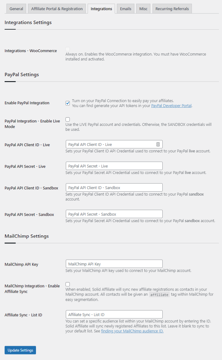Click the autofill icon in PayPal Client ID field
This screenshot has width=222, height=360.
(158, 144)
